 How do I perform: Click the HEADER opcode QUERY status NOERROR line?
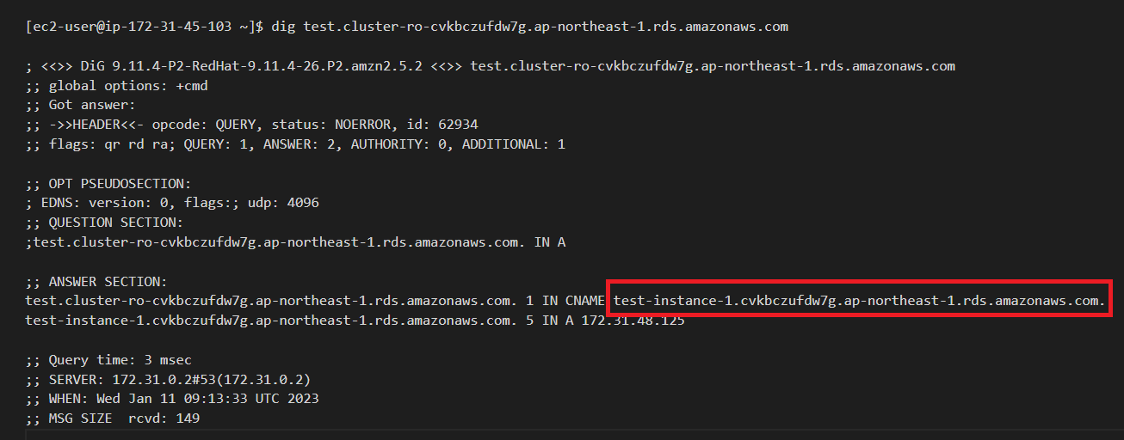point(252,125)
